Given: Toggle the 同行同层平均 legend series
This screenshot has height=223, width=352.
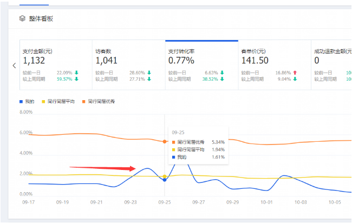Looking at the screenshot, I should point(58,101).
